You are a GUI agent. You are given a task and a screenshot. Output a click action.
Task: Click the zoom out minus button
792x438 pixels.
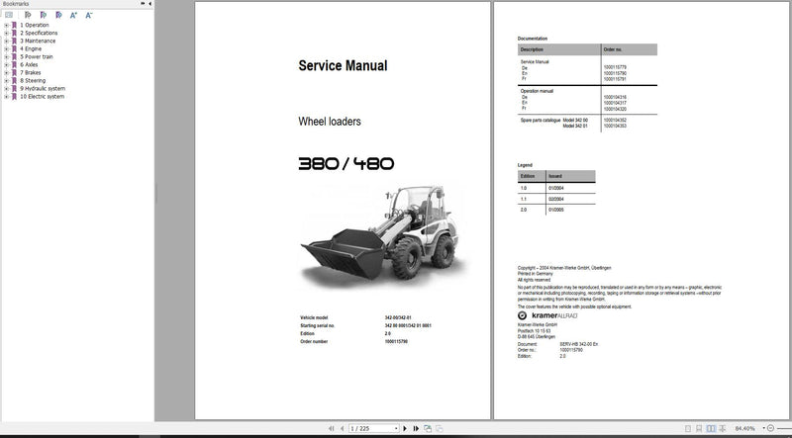[771, 428]
